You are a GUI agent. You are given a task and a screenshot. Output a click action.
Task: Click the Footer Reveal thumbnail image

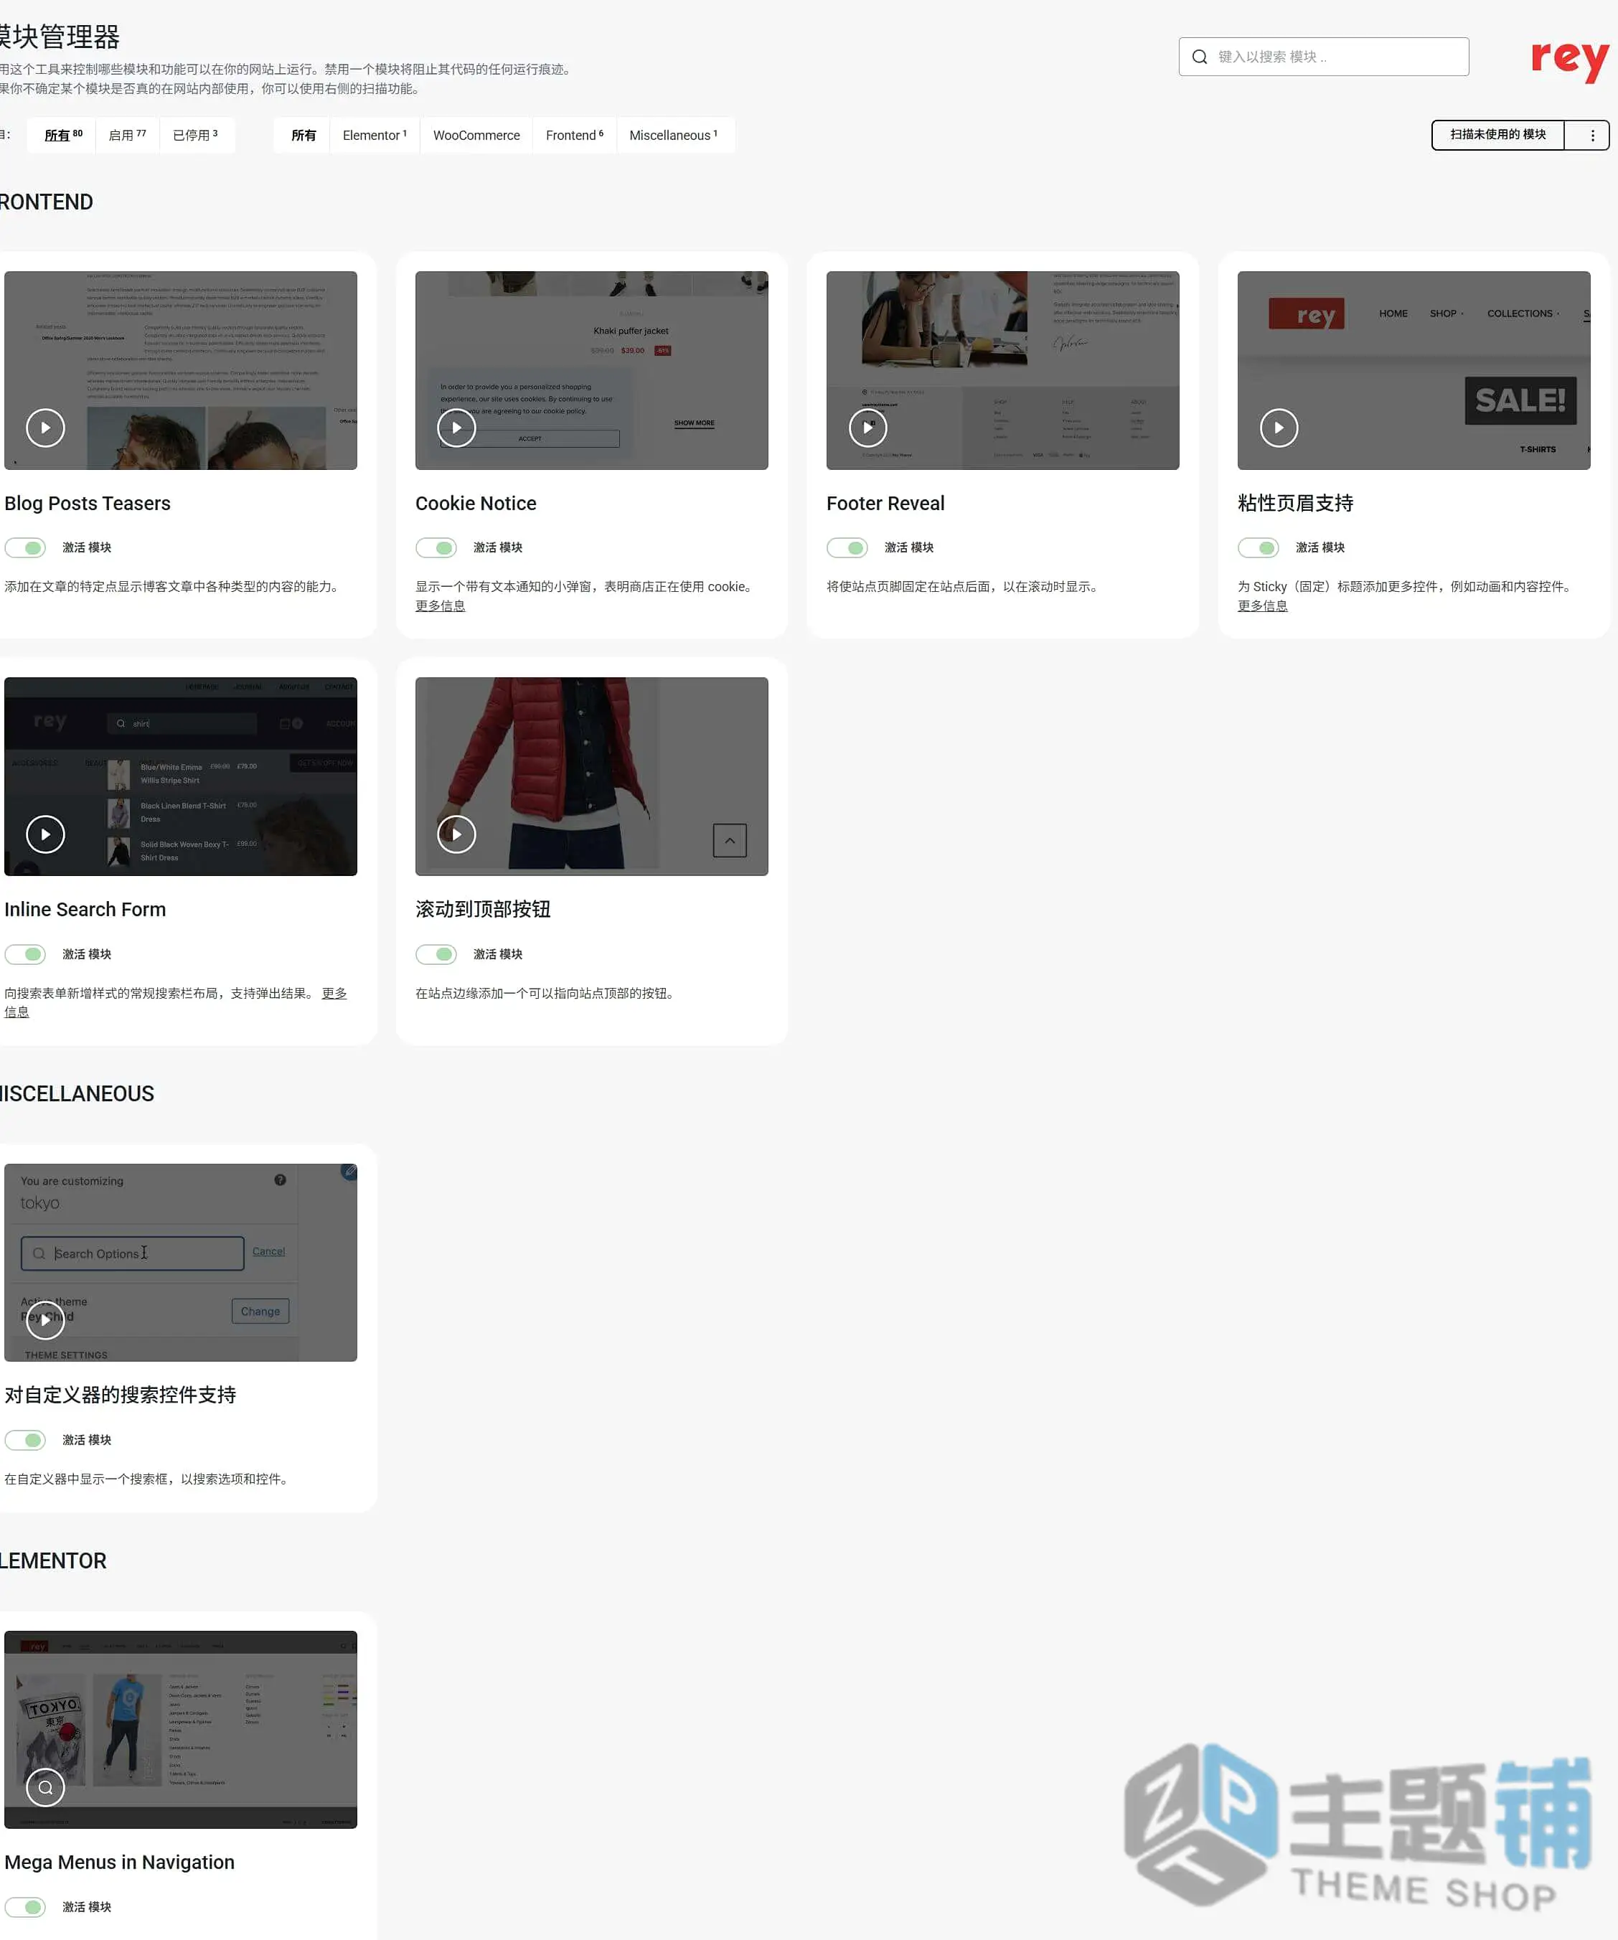coord(1002,370)
